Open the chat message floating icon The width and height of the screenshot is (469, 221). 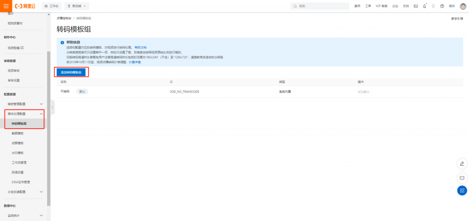coord(462,178)
